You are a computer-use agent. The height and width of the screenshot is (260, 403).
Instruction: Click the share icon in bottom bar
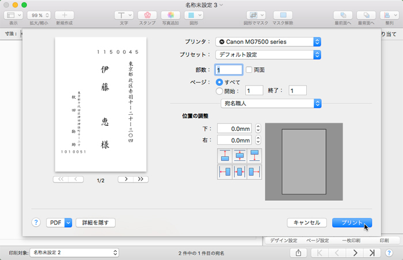coord(298,253)
